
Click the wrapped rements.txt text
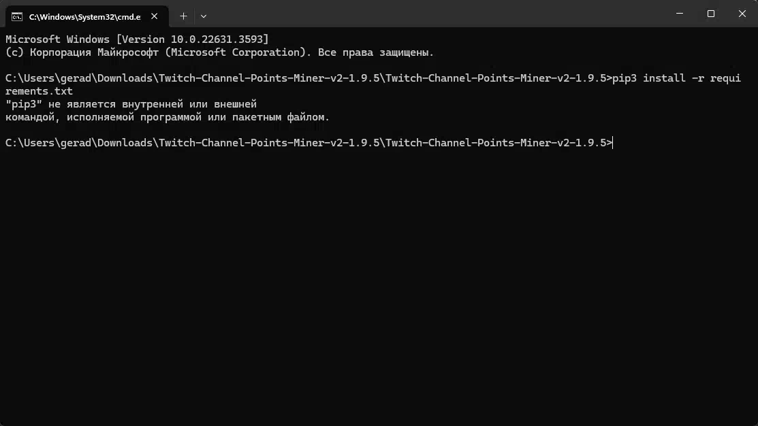(x=39, y=91)
